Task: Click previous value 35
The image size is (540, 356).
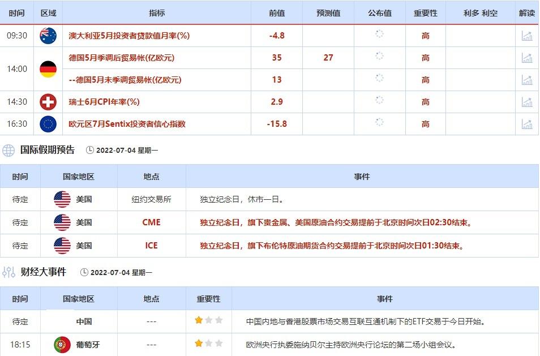Action: pyautogui.click(x=277, y=58)
